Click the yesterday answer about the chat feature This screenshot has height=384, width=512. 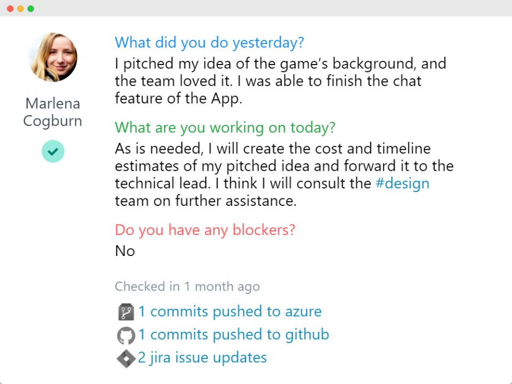(267, 81)
